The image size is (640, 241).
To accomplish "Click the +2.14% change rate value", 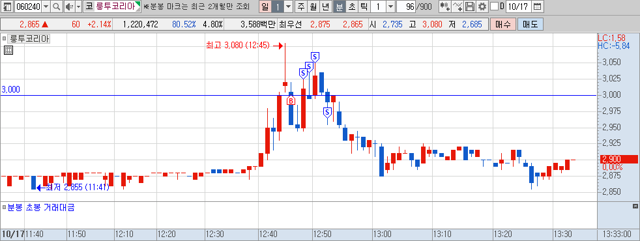I will click(99, 25).
